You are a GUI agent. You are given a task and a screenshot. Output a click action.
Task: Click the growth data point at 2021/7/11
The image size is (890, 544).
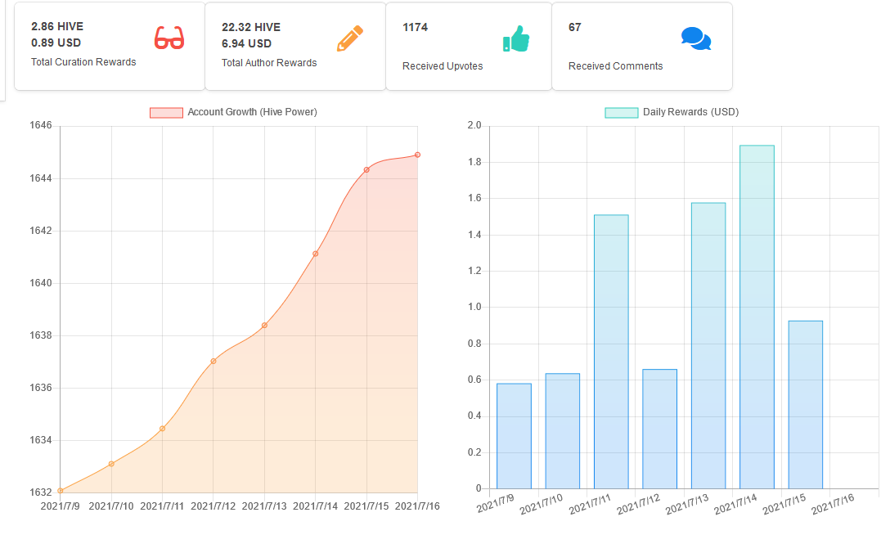click(x=162, y=429)
